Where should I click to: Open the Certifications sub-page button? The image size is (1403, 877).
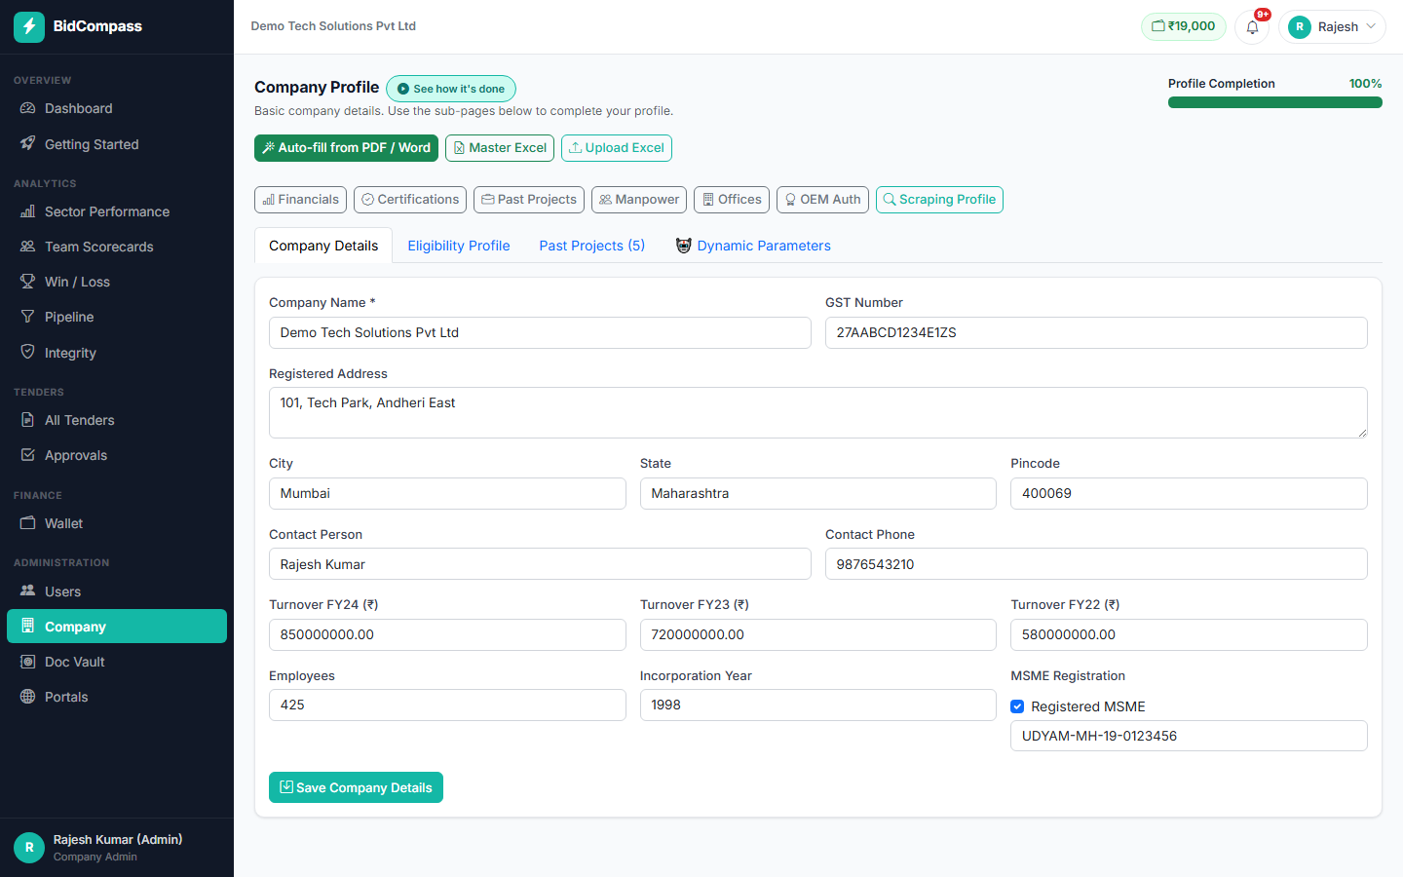410,200
